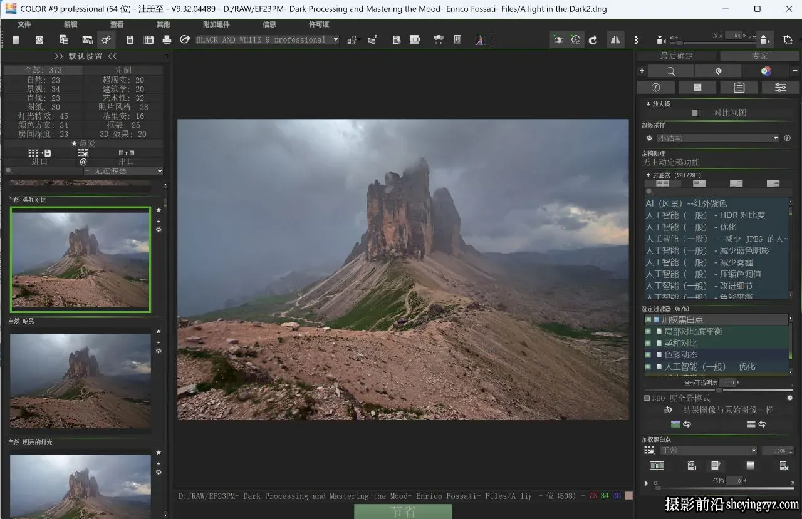Click the gears settings icon in toolbar
This screenshot has height=519, width=802.
click(106, 39)
